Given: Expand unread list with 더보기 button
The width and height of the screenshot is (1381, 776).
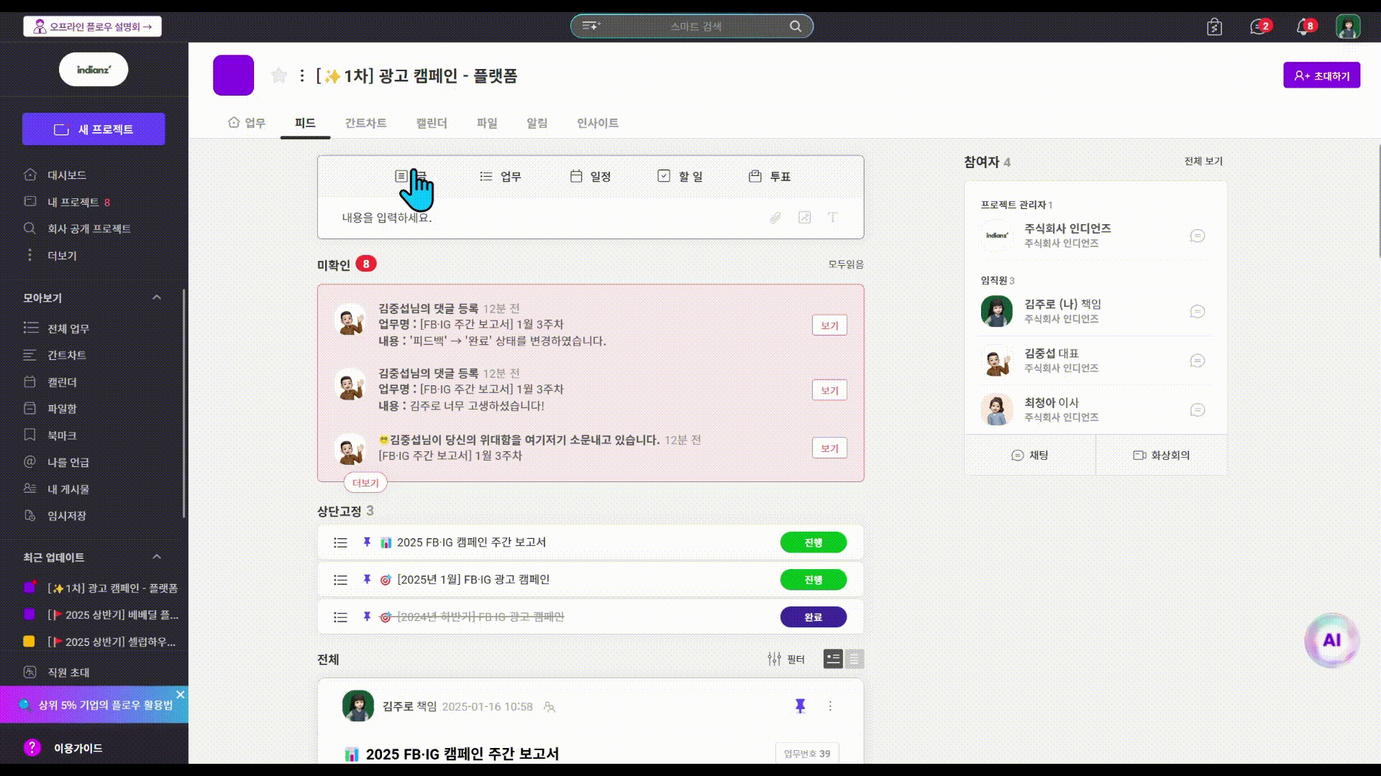Looking at the screenshot, I should (x=365, y=483).
